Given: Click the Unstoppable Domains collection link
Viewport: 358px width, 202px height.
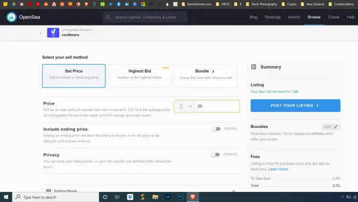Looking at the screenshot, I should tap(77, 30).
